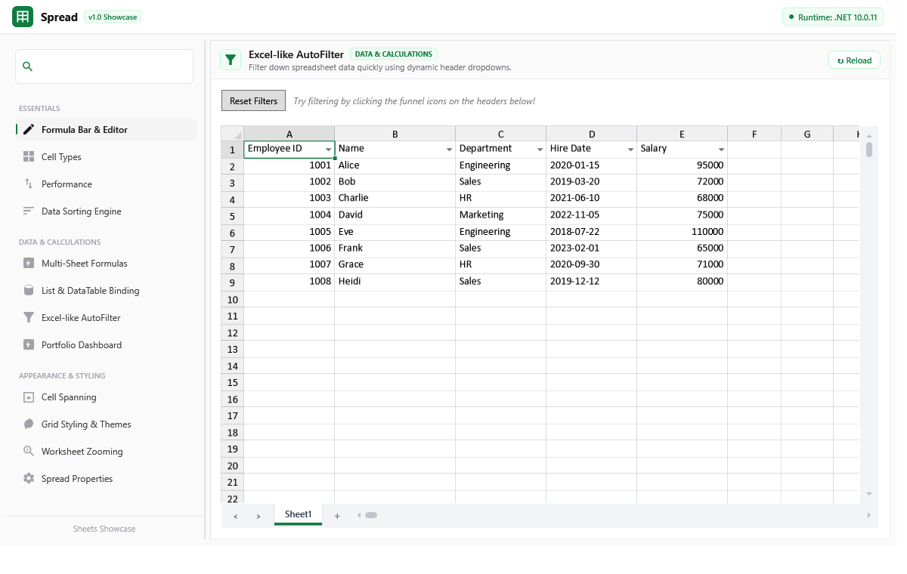The height and width of the screenshot is (574, 907).
Task: Click the select-all corner of the grid
Action: pyautogui.click(x=232, y=134)
